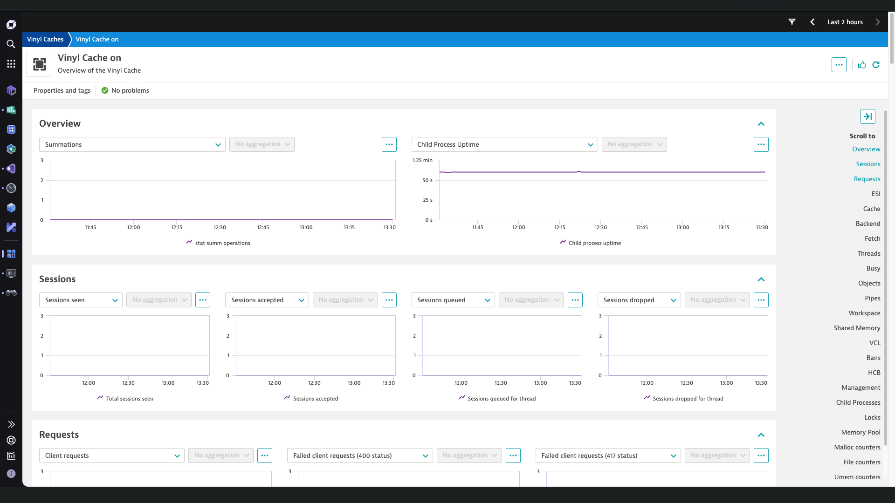The image size is (895, 503).
Task: Open the highlighted blue grid app in sidebar
Action: tap(11, 254)
